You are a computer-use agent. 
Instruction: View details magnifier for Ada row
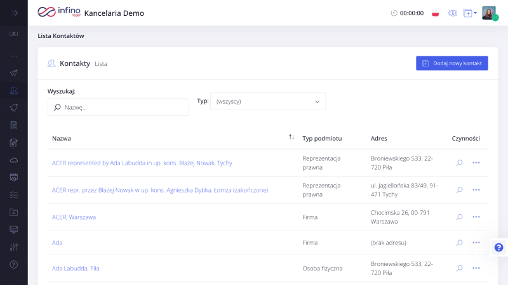pos(459,243)
